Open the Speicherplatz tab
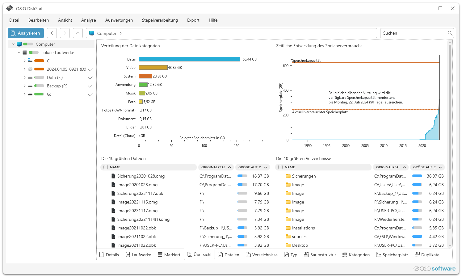This screenshot has height=277, width=462. pyautogui.click(x=392, y=255)
